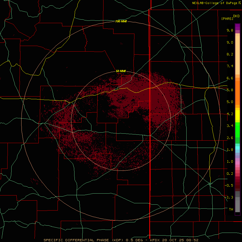Click the 7.4 value on the color scale
242x242 pixels.
pos(230,66)
